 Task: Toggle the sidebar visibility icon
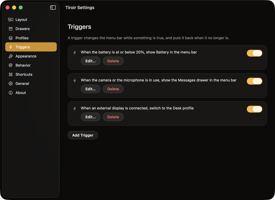[x=53, y=7]
